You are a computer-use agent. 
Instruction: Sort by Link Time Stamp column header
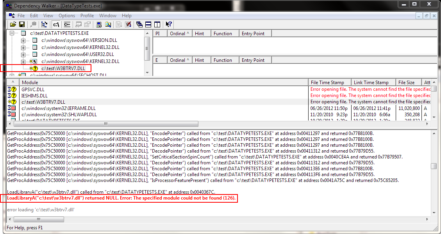(x=374, y=83)
